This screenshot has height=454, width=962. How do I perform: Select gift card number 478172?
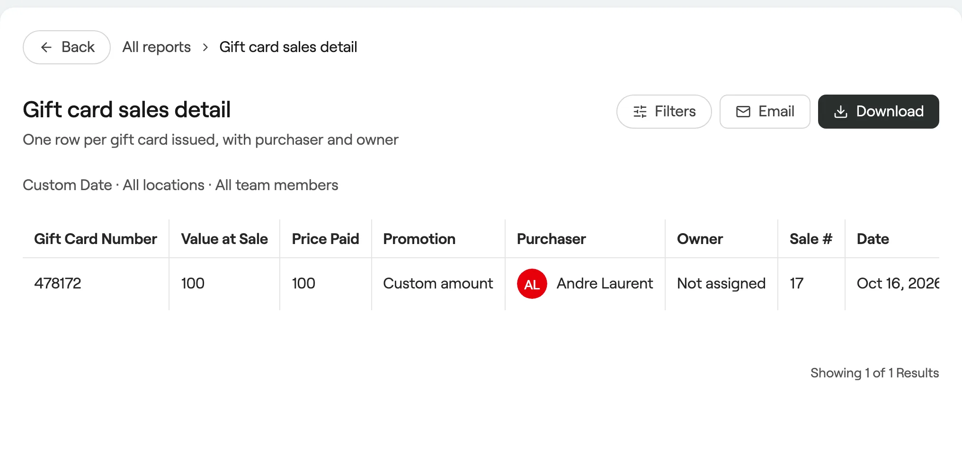pyautogui.click(x=58, y=283)
